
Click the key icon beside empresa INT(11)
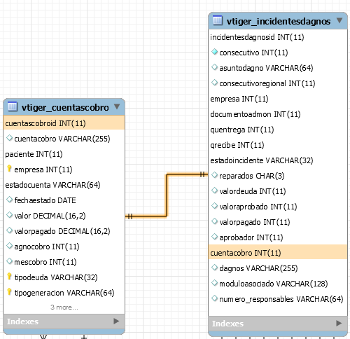[x=9, y=169]
